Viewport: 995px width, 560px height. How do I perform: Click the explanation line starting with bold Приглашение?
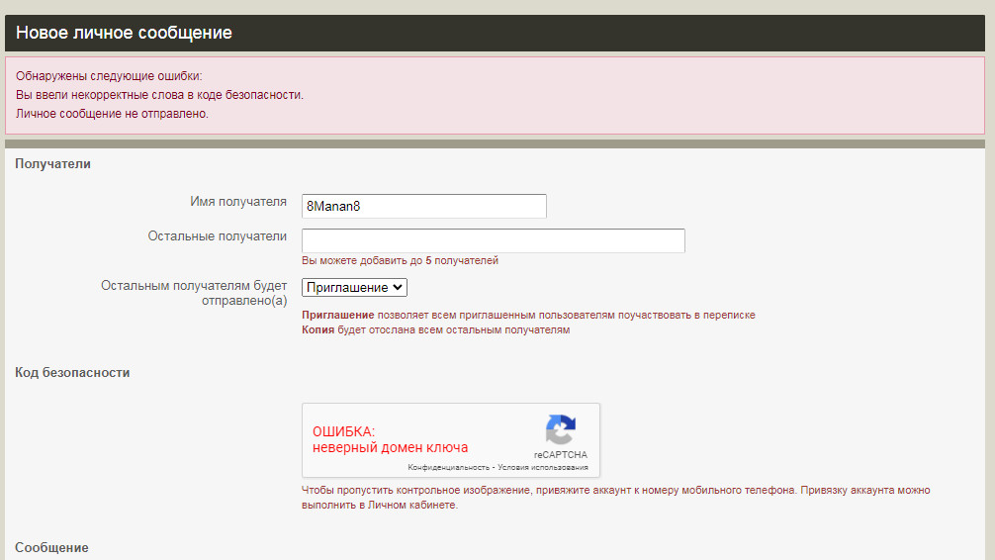(x=528, y=315)
